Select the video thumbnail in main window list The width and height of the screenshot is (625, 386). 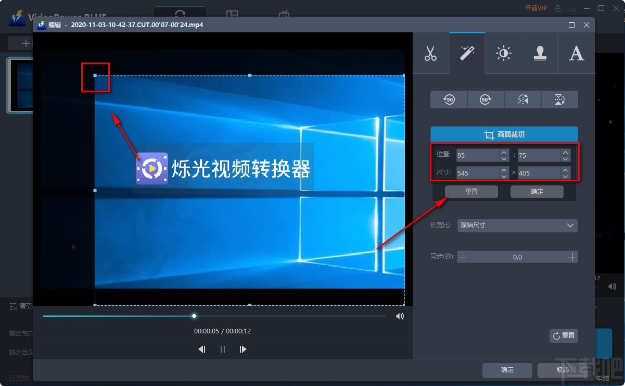[x=20, y=85]
